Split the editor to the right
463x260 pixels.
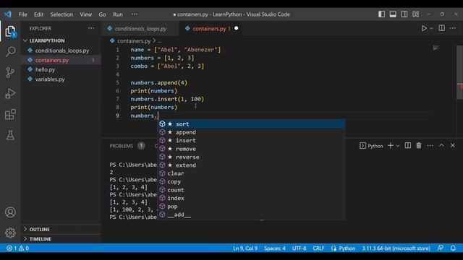(x=442, y=28)
